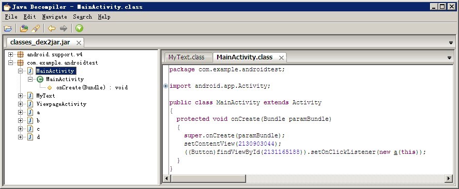Screen dimensions: 459x189
Task: Click com.example.androidtest package icon
Action: click(20, 62)
